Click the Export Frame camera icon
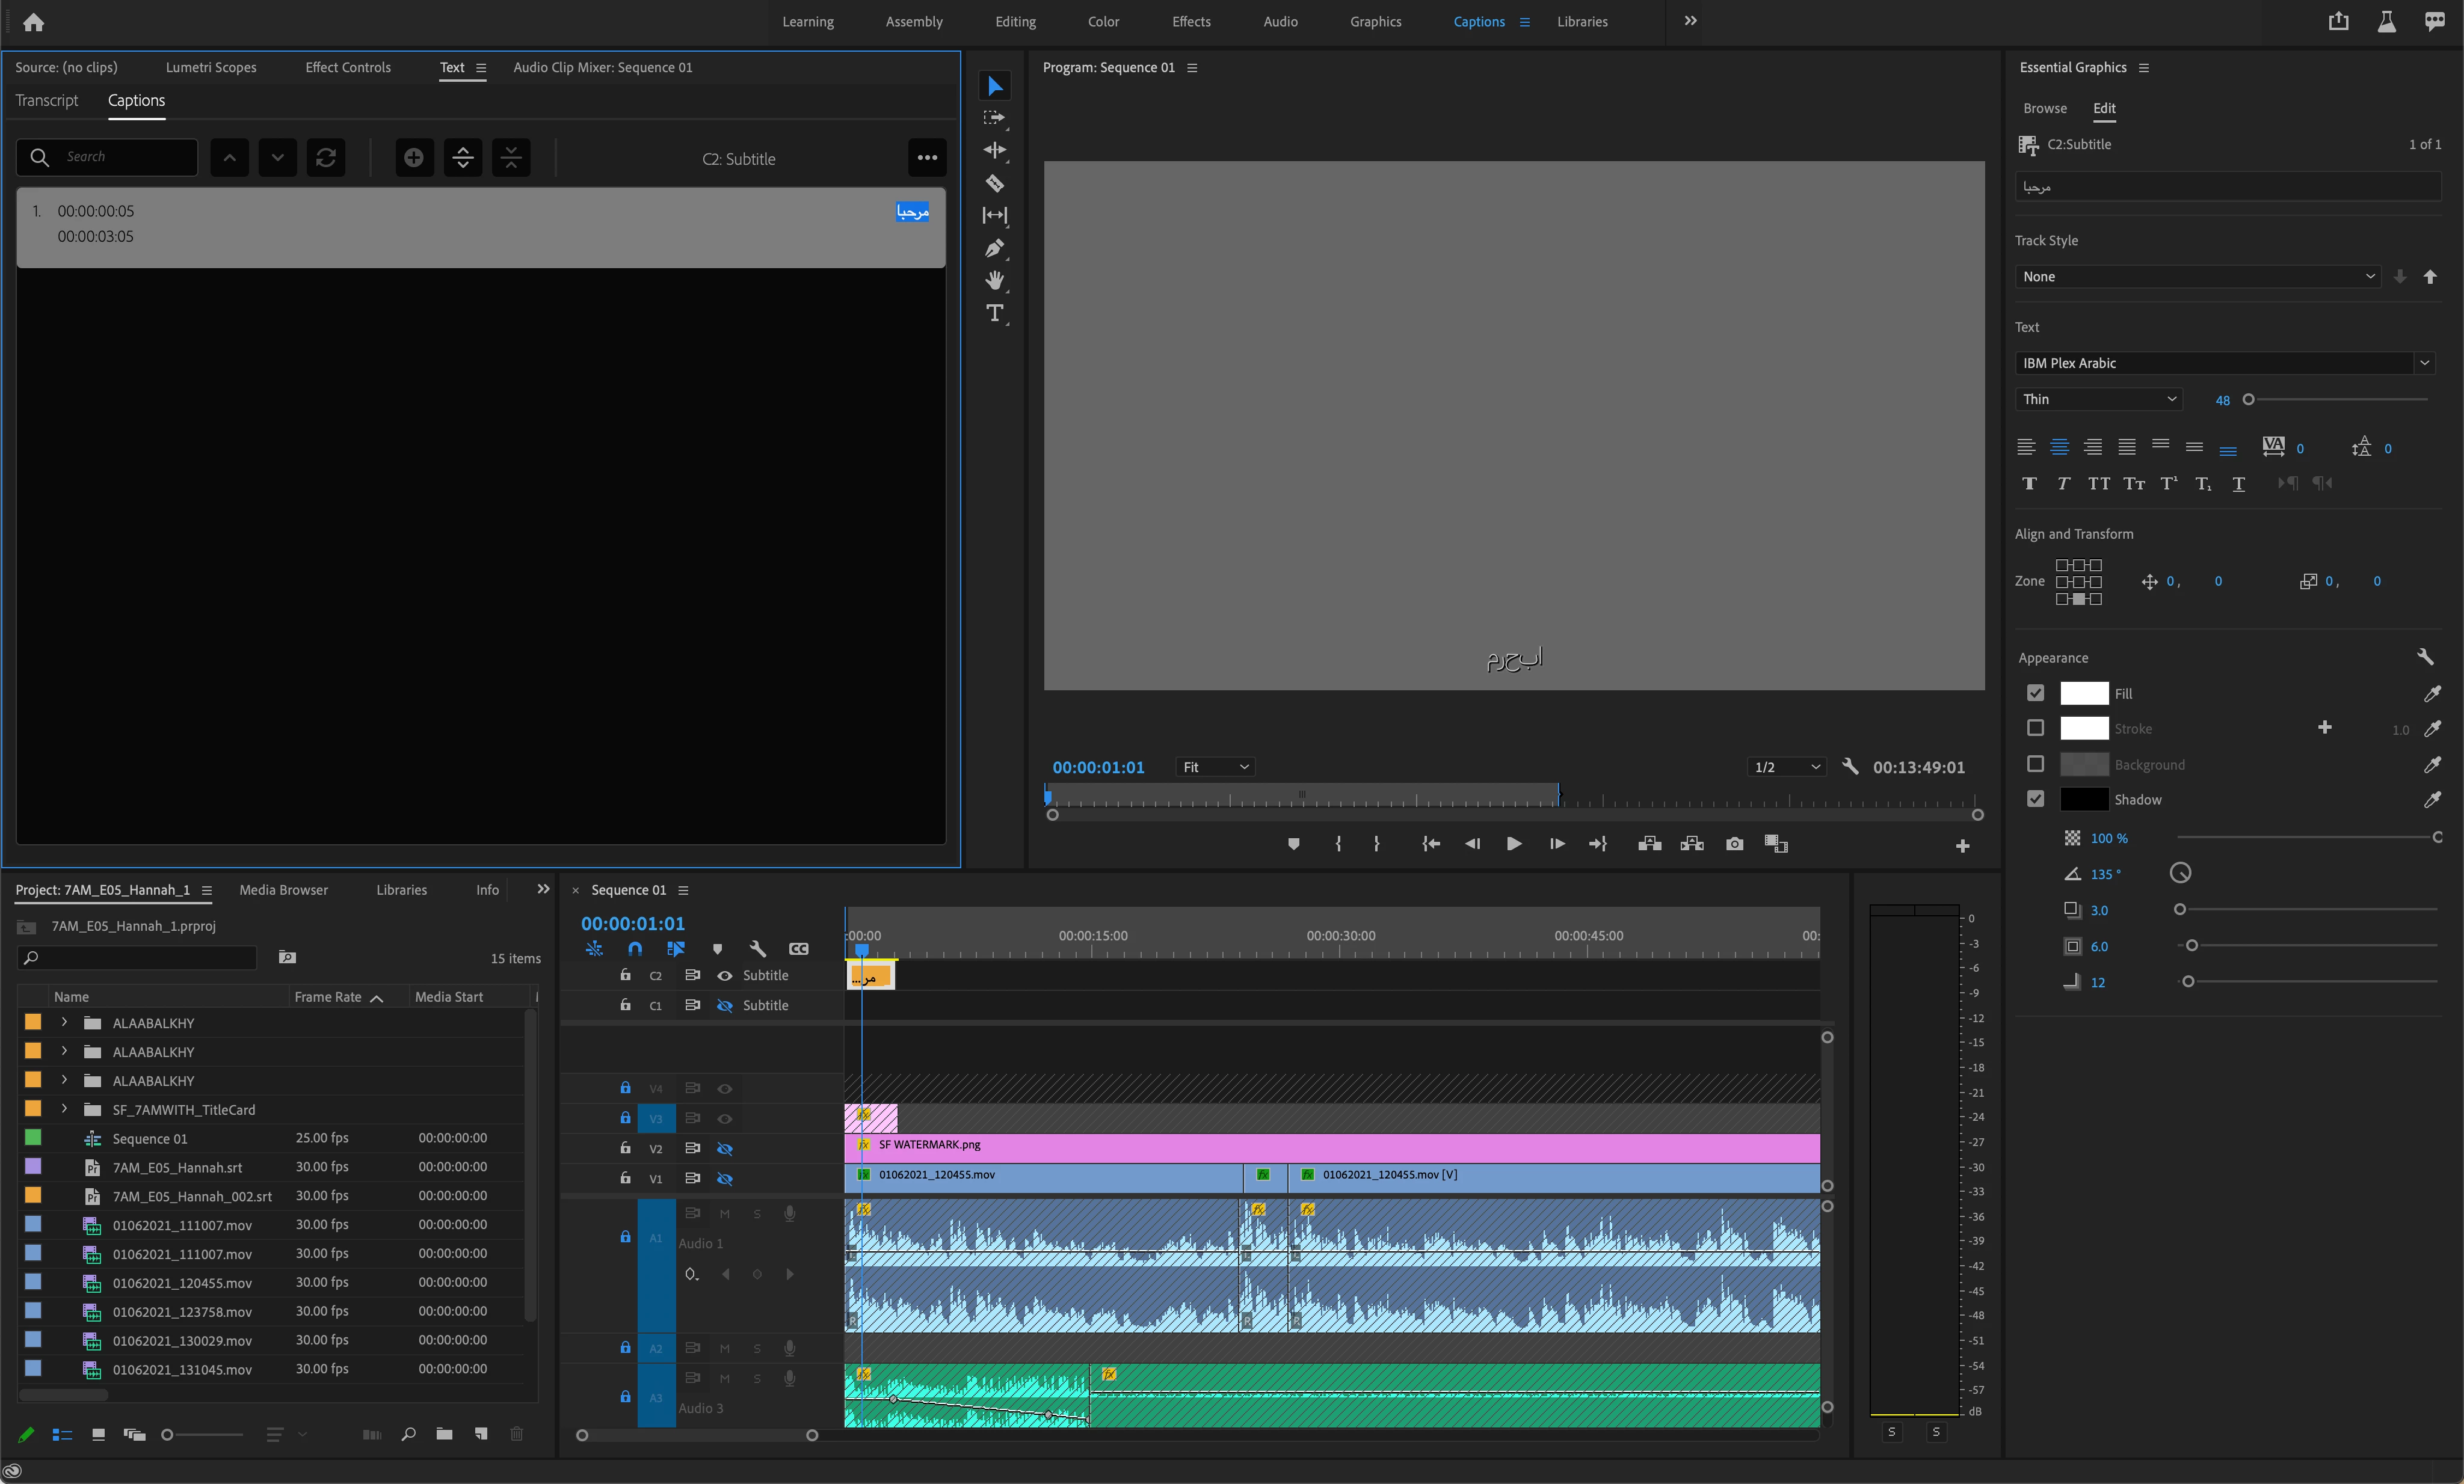This screenshot has height=1484, width=2464. [1734, 844]
